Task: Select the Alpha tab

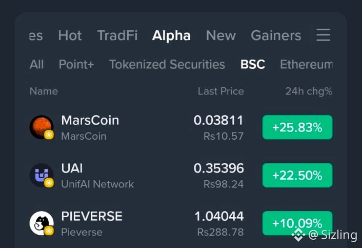Action: coord(171,36)
